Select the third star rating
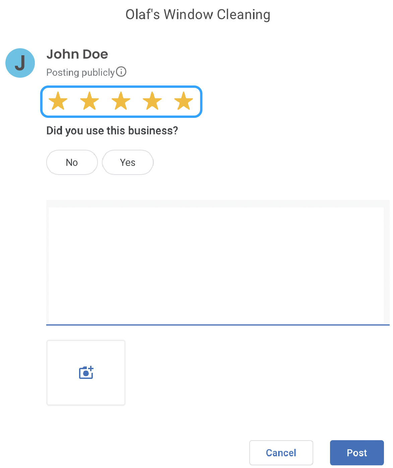This screenshot has width=393, height=468. pyautogui.click(x=121, y=101)
